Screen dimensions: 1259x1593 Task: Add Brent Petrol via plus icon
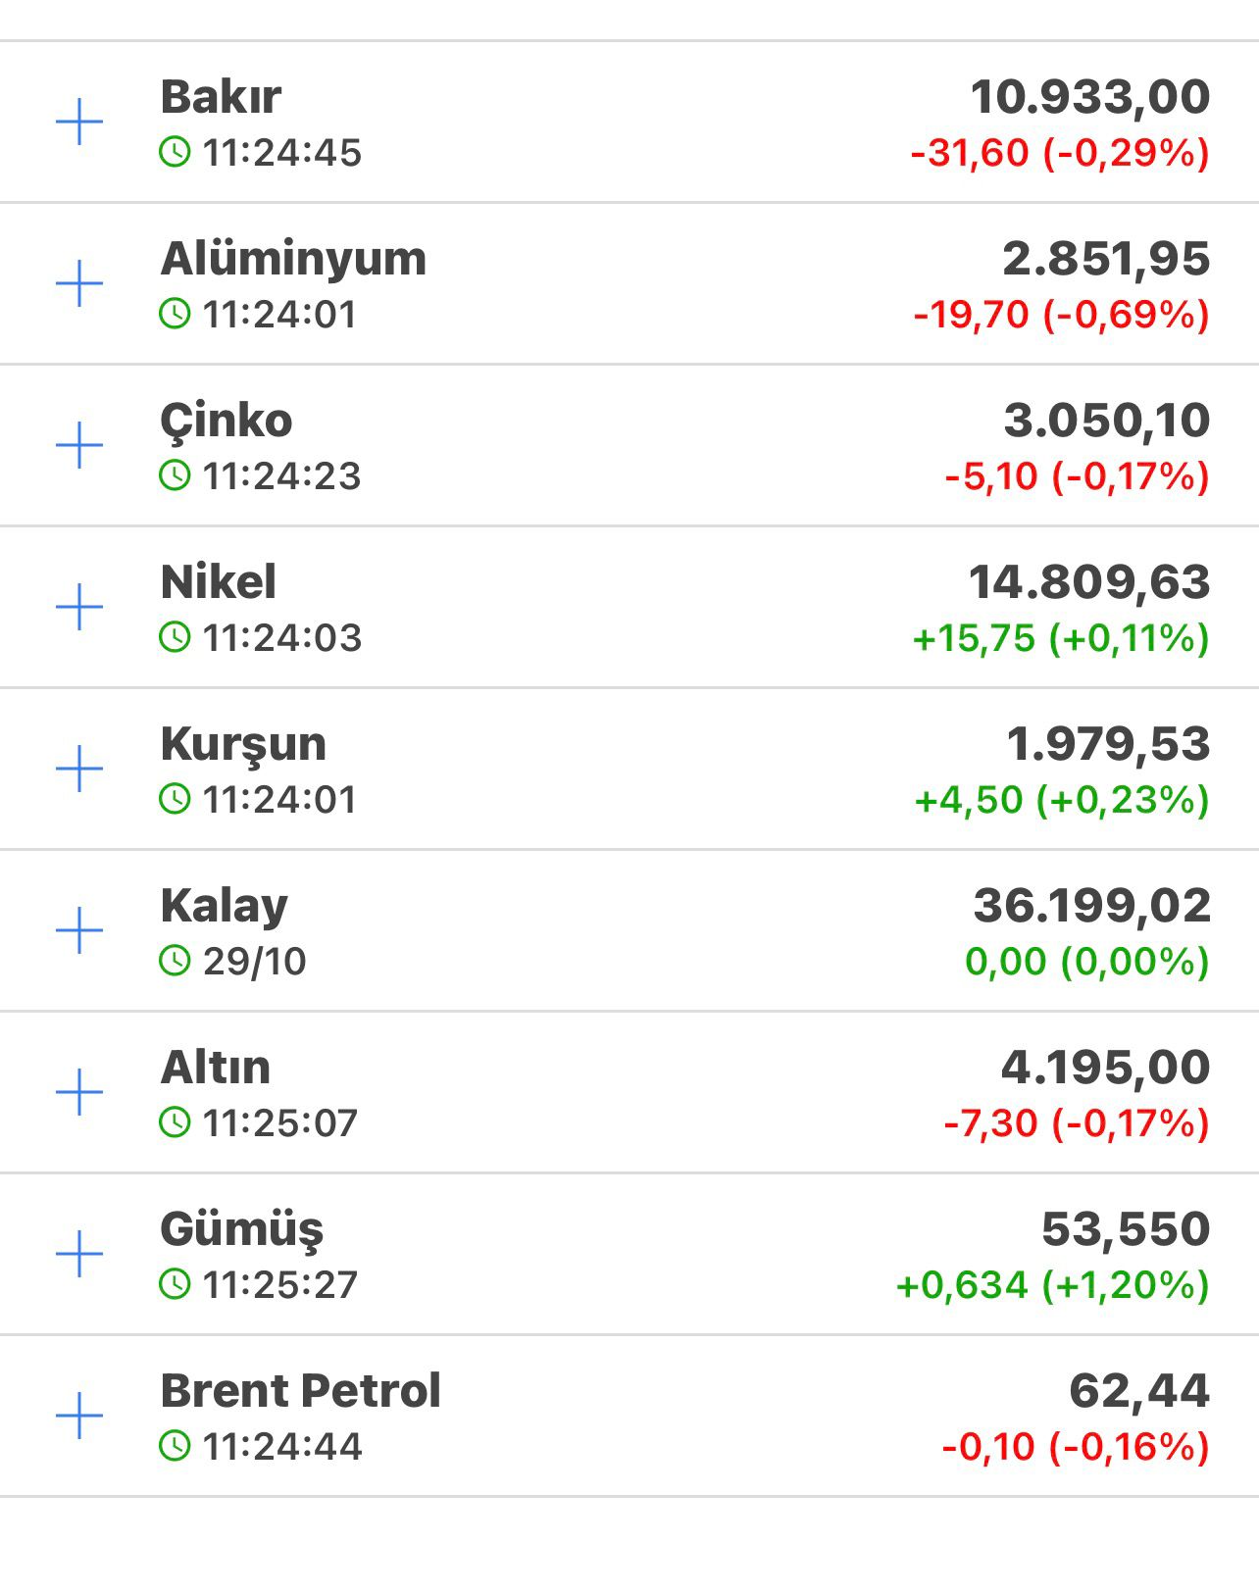pyautogui.click(x=79, y=1416)
